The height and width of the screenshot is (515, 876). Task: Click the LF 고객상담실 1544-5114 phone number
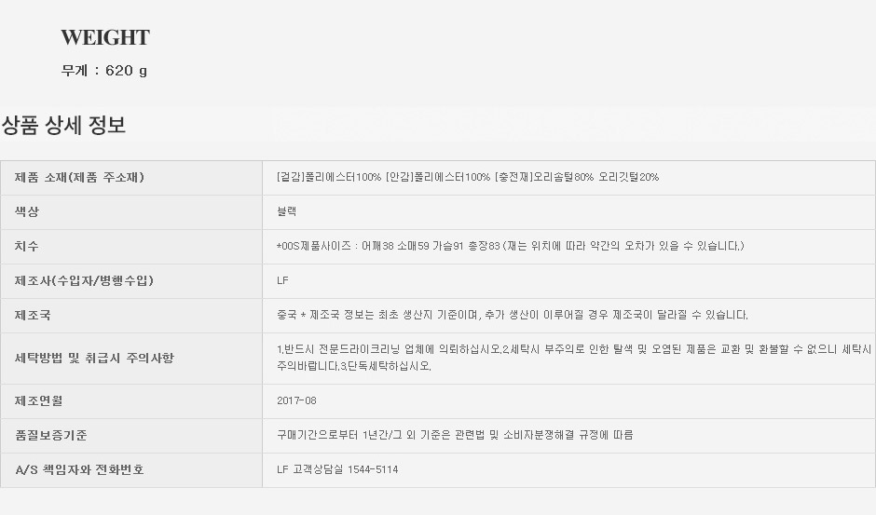tap(337, 469)
